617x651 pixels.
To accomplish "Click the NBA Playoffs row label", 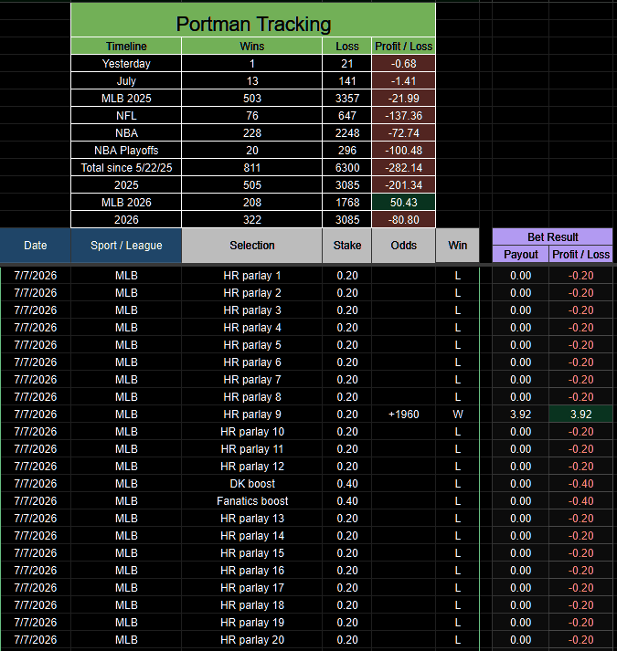I will coord(126,151).
